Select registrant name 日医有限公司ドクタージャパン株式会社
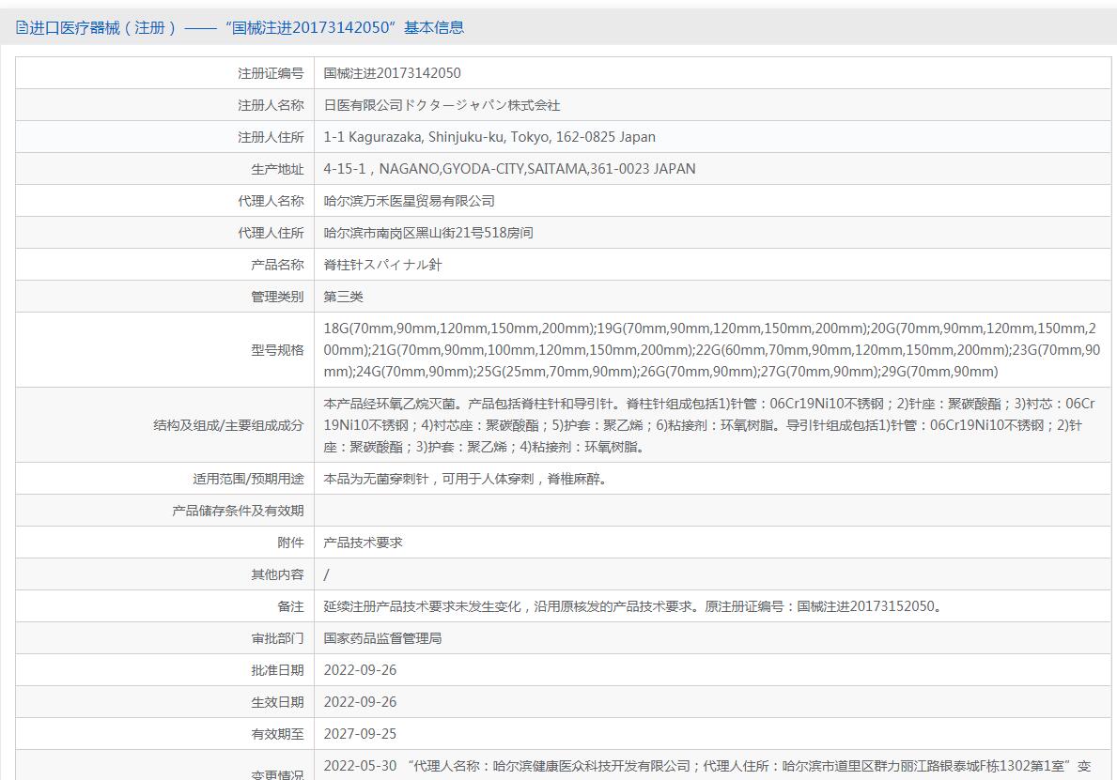Viewport: 1117px width, 780px height. coord(442,105)
